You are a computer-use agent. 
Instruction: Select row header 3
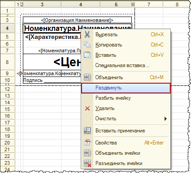point(8,20)
